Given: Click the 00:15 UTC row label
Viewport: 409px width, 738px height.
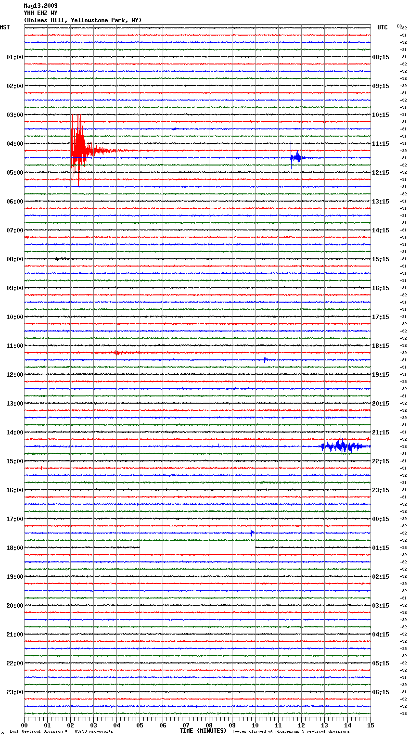Looking at the screenshot, I should [x=381, y=519].
